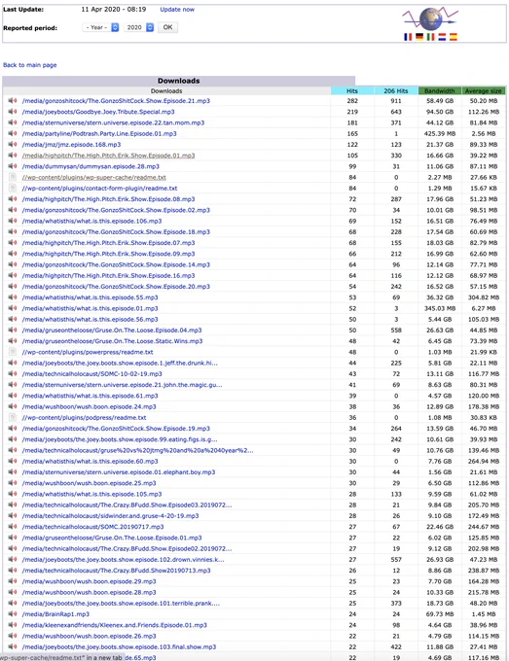Click the German flag language icon
Viewport: 509px width, 661px height.
click(419, 37)
